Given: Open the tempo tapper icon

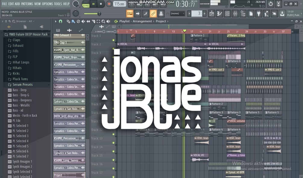Looking at the screenshot, I should tap(267, 14).
